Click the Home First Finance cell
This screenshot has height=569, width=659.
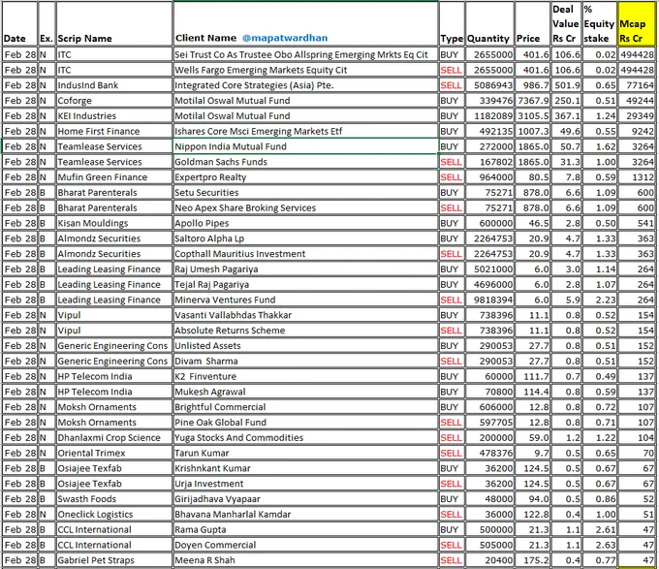(114, 131)
